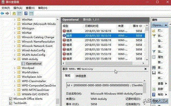Image resolution: width=171 pixels, height=106 pixels.
Task: Open the 操作(A) menu
Action: 18,8
